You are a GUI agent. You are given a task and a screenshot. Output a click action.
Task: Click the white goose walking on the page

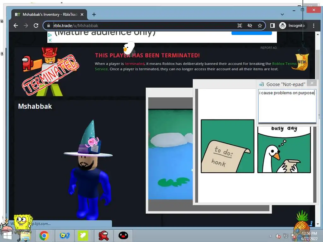coord(129,48)
